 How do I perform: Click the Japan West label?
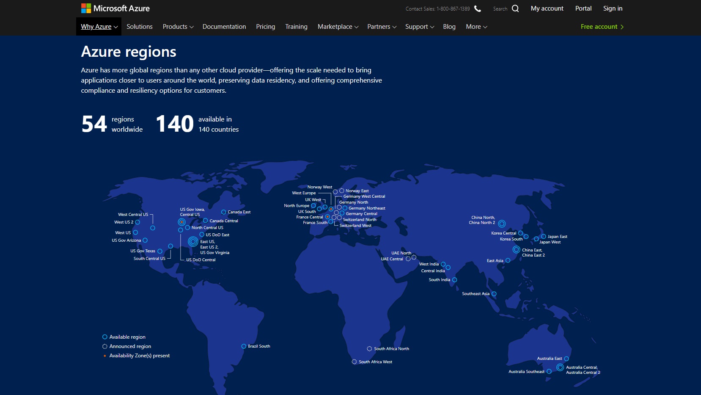[550, 242]
